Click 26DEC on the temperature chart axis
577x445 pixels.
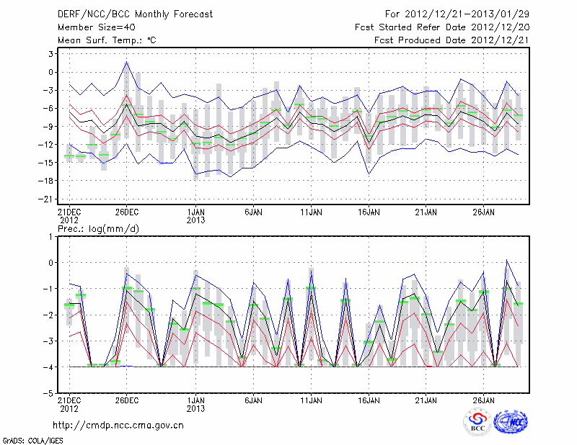point(127,212)
